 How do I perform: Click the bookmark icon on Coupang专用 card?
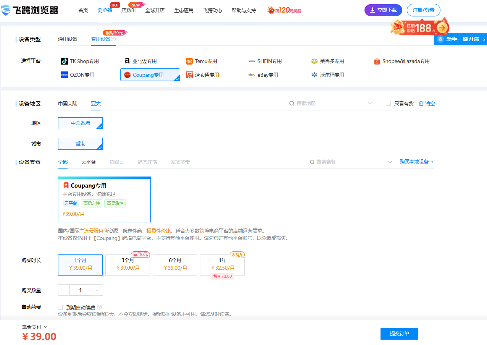(x=66, y=185)
